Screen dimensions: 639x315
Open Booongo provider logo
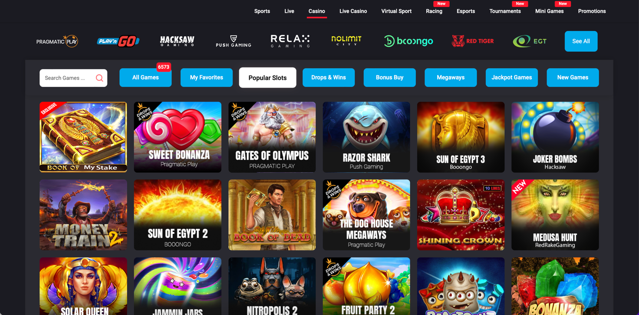(x=408, y=41)
